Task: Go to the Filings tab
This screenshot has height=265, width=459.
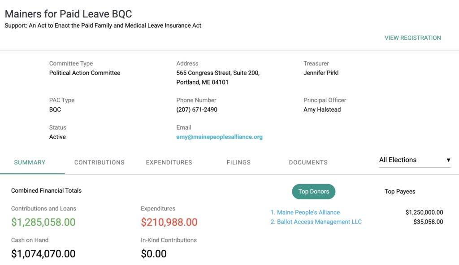Action: 238,163
